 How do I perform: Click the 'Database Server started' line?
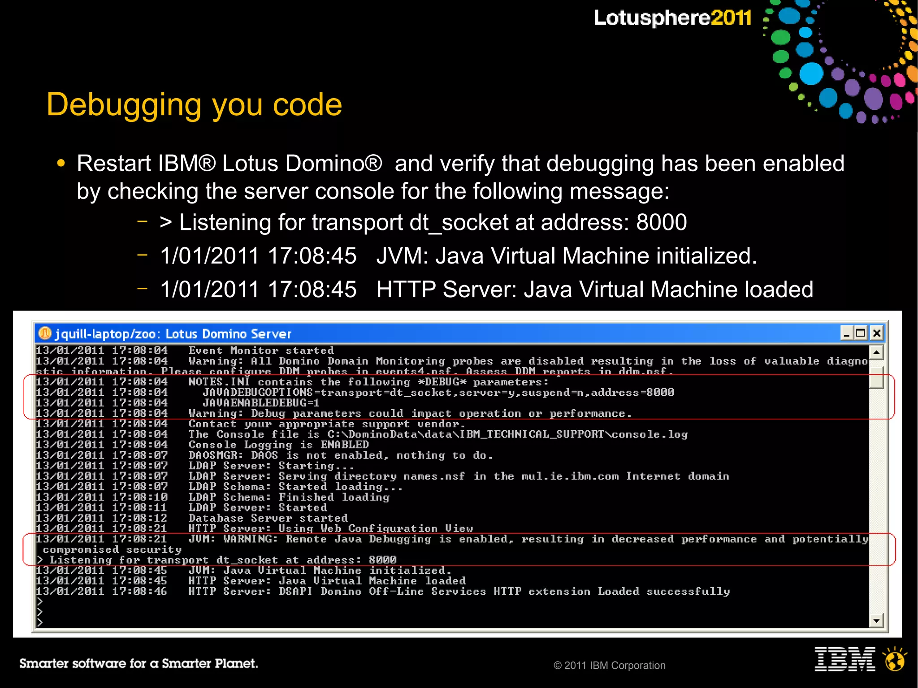[x=192, y=518]
